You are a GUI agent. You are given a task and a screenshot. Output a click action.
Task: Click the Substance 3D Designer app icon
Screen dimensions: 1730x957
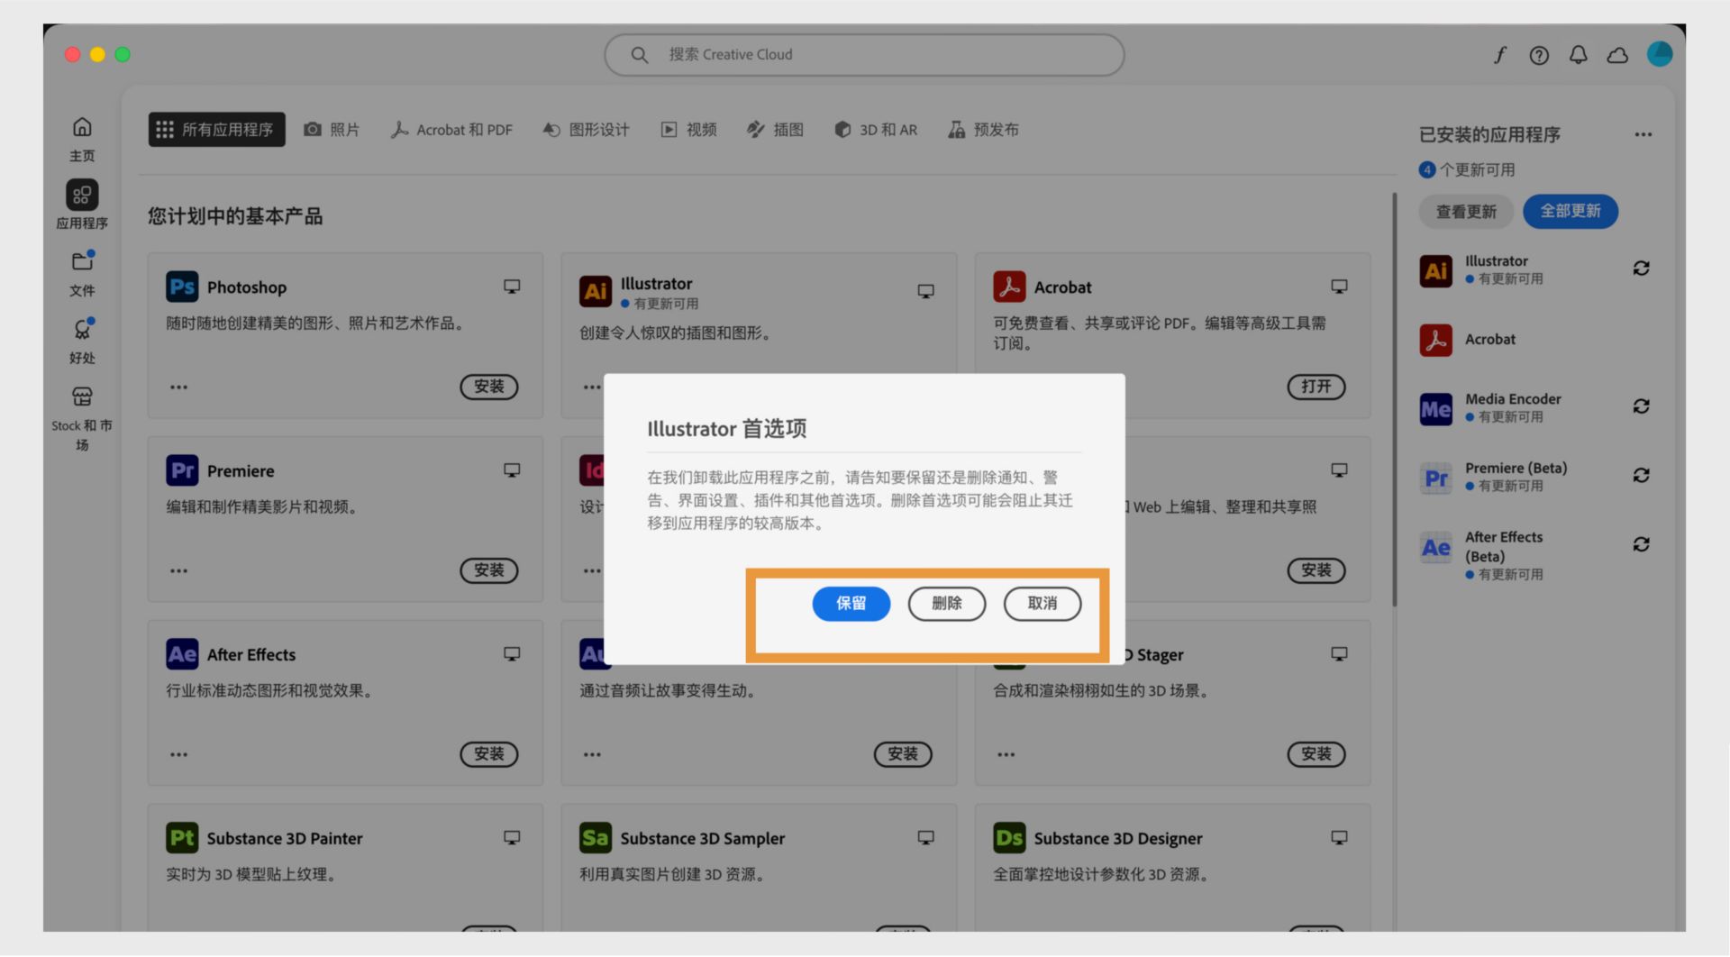1009,838
